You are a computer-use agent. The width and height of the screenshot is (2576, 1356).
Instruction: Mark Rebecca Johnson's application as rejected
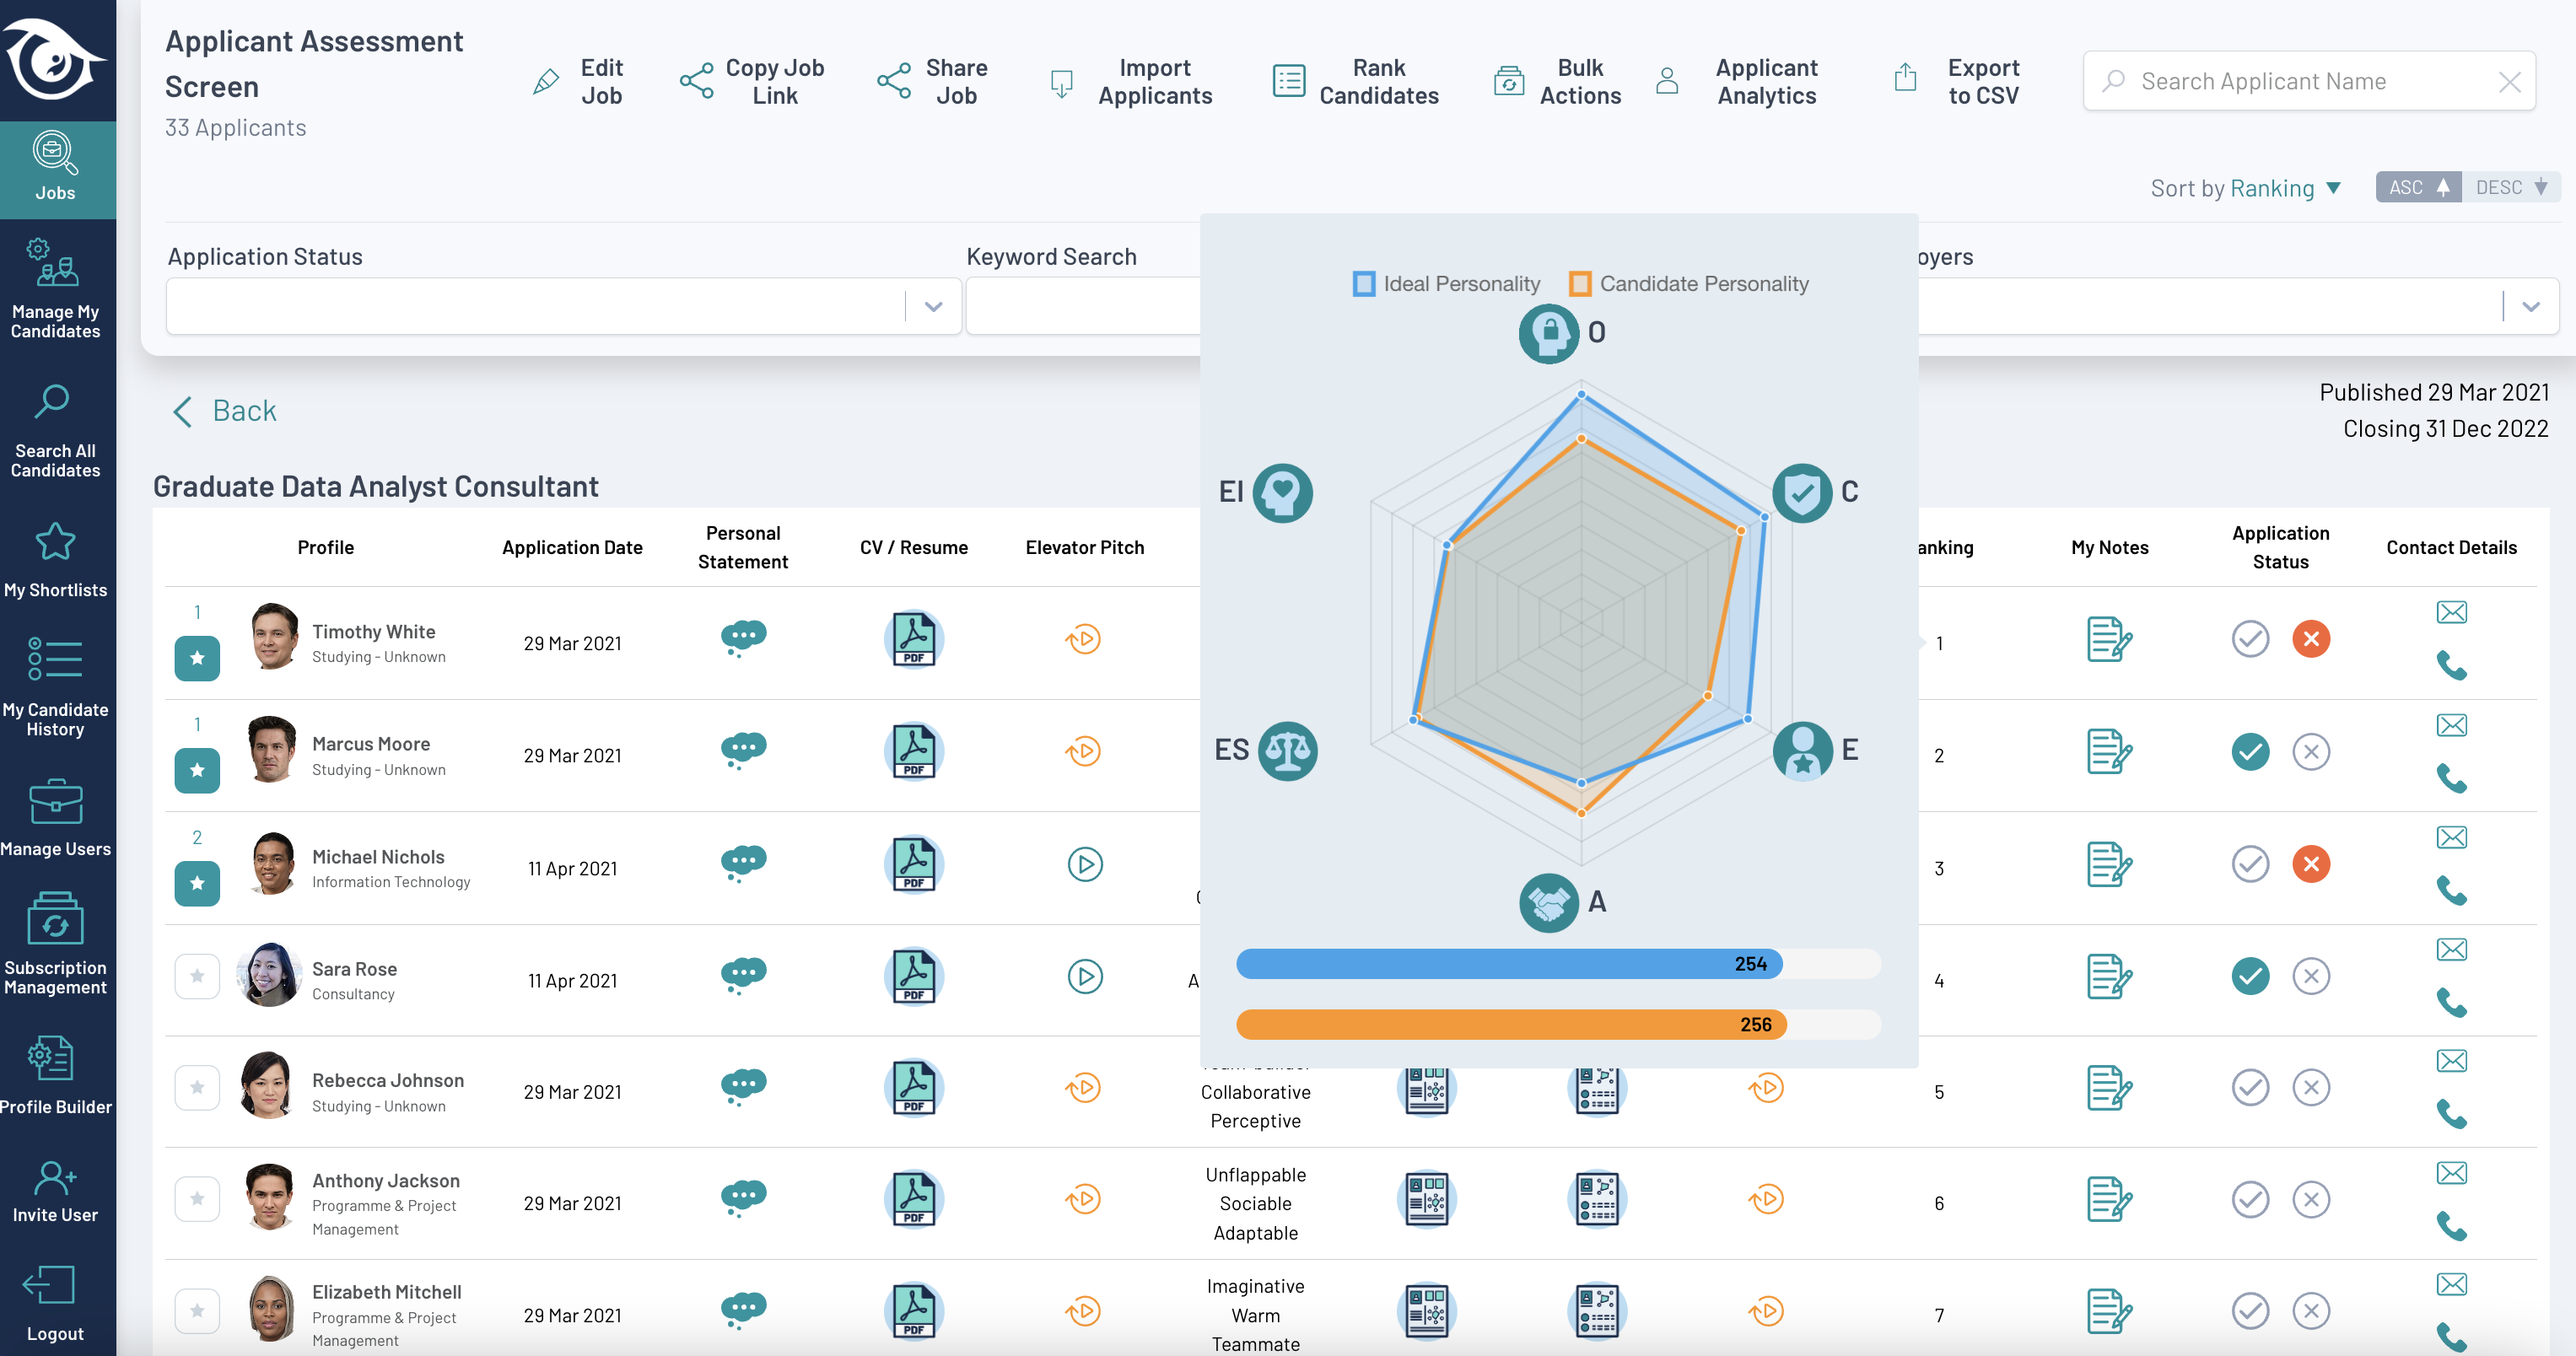(2311, 1087)
